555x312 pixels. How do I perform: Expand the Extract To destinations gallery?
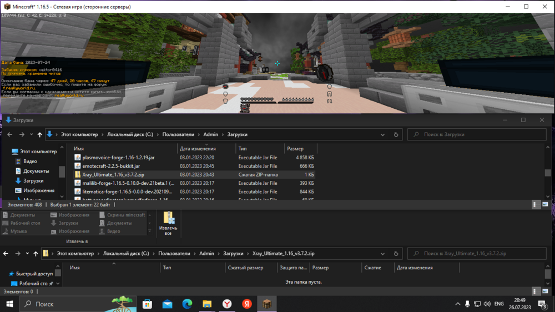pyautogui.click(x=150, y=232)
